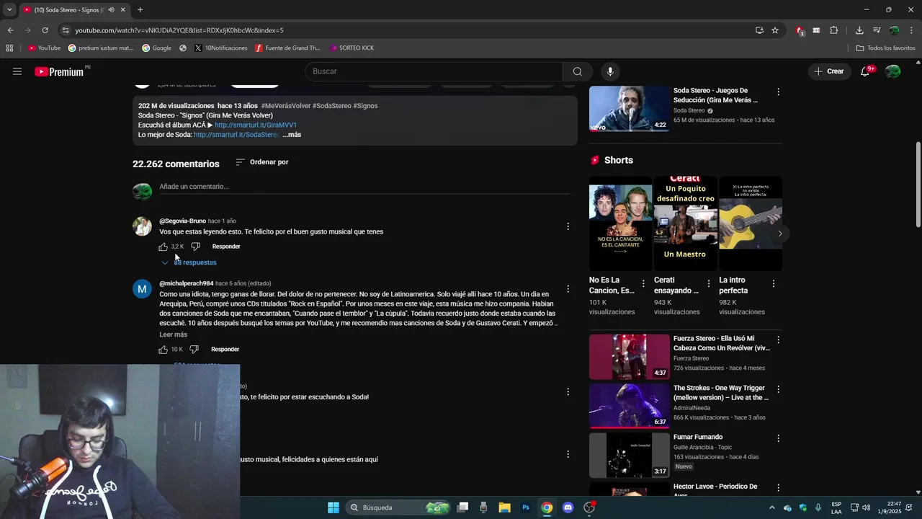Open the Chrome three-dot menu

[x=911, y=30]
